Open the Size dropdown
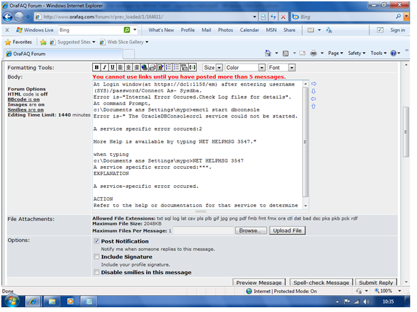This screenshot has height=312, width=417. (212, 68)
